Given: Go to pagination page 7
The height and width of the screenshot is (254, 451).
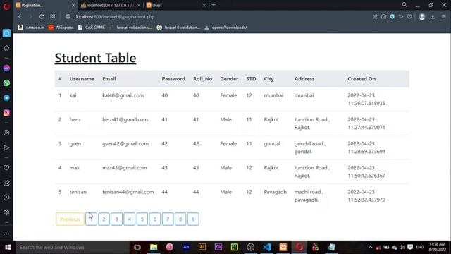Looking at the screenshot, I should click(168, 219).
